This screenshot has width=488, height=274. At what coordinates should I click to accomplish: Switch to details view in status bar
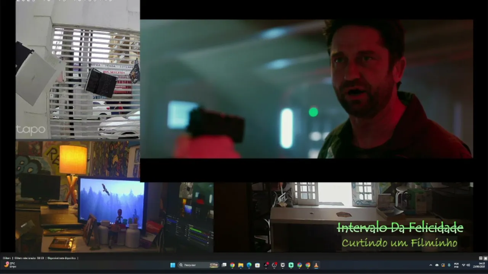481,258
